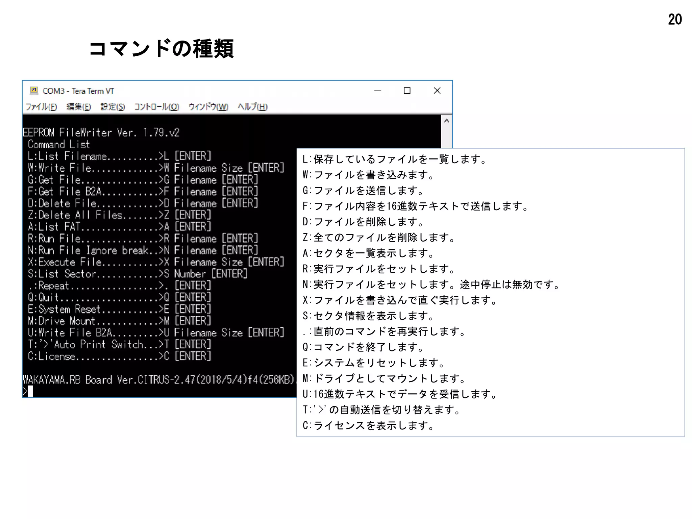Click the 'U:16進数テキストでデータを受信します。' description
The width and height of the screenshot is (692, 519).
pyautogui.click(x=400, y=394)
